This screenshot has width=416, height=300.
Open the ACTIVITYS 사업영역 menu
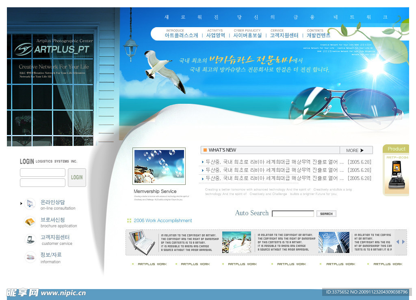pyautogui.click(x=215, y=34)
